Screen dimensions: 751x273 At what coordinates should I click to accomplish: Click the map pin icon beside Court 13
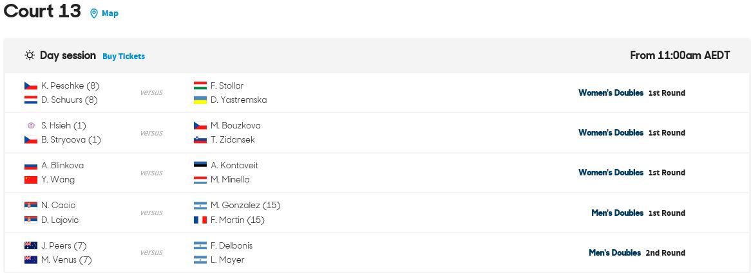click(94, 13)
